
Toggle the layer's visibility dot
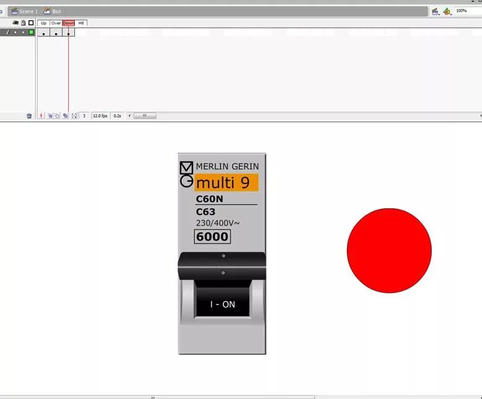click(15, 32)
